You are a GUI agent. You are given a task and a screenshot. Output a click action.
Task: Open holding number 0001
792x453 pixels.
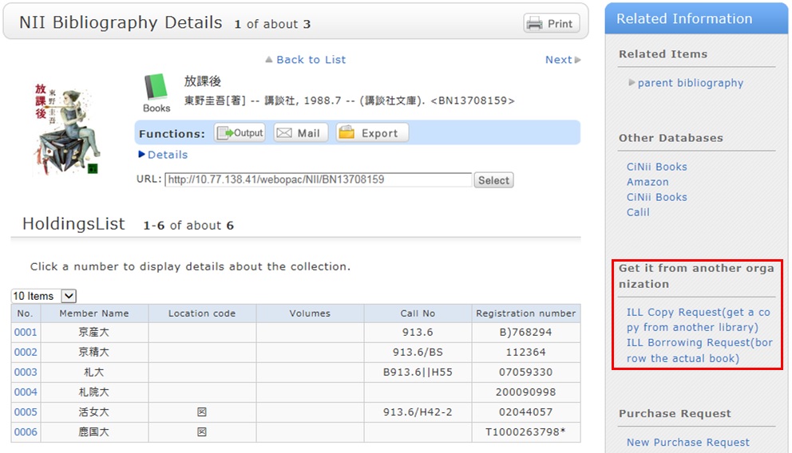pyautogui.click(x=26, y=333)
